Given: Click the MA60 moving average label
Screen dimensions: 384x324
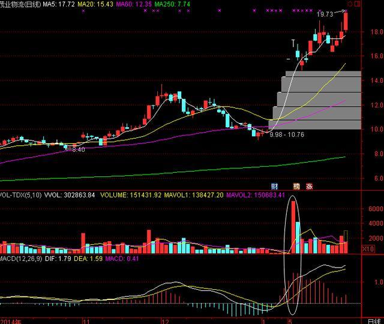Looking at the screenshot, I should tap(133, 4).
